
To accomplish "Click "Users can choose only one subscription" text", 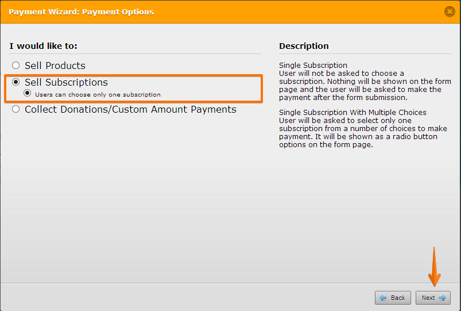I will [x=98, y=94].
